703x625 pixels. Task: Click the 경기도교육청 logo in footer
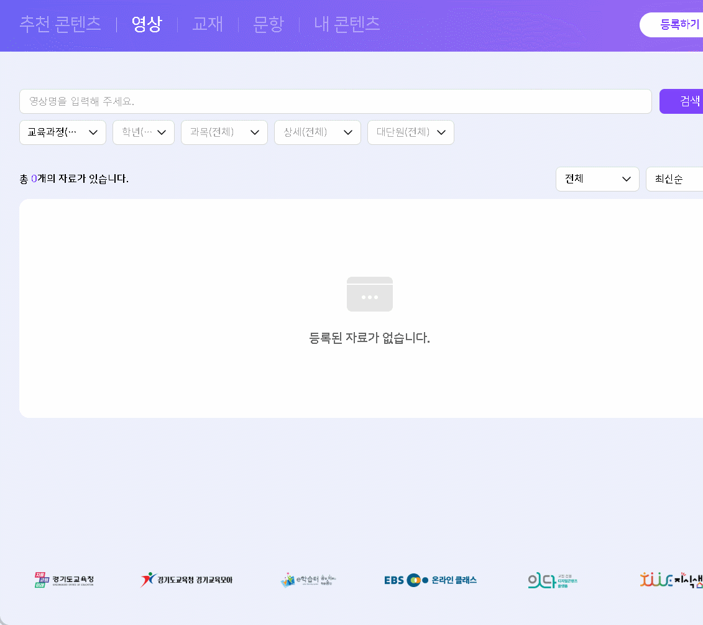pyautogui.click(x=64, y=580)
